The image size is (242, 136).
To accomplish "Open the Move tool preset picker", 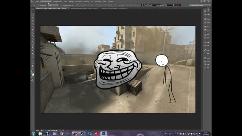I will click(x=34, y=5).
